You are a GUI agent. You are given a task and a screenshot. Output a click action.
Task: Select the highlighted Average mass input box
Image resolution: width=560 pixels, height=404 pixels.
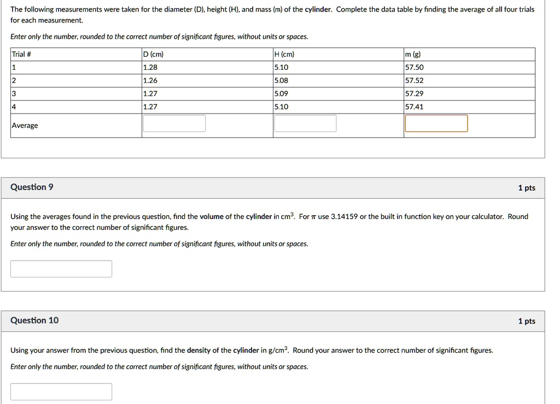(436, 123)
